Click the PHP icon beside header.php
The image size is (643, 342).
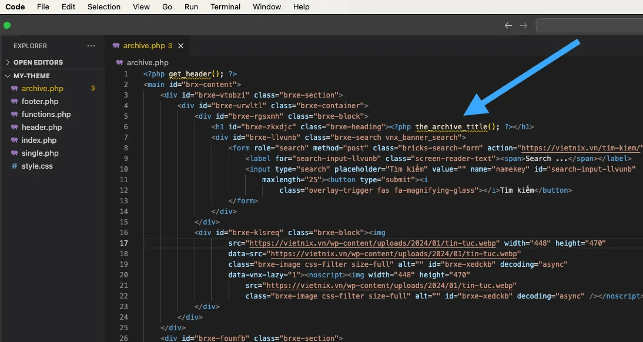(14, 127)
